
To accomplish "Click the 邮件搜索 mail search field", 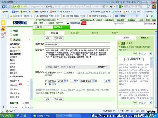I will pos(129,24).
